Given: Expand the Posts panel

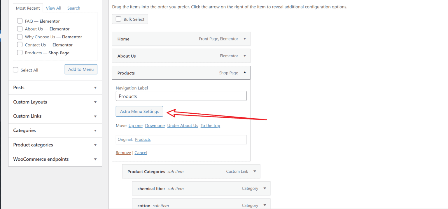Looking at the screenshot, I should click(95, 87).
